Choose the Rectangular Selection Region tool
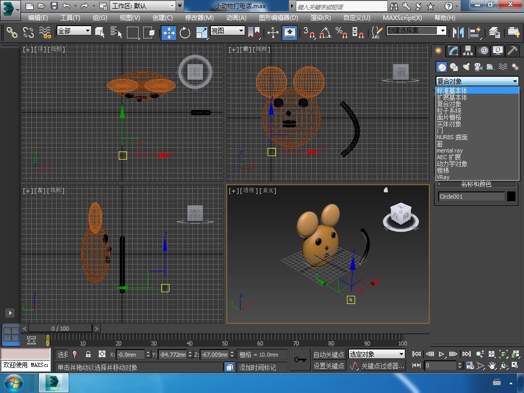The height and width of the screenshot is (393, 524). (x=133, y=32)
